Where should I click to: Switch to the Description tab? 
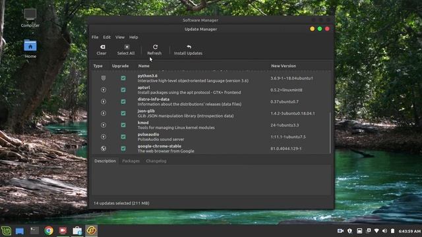pos(105,161)
